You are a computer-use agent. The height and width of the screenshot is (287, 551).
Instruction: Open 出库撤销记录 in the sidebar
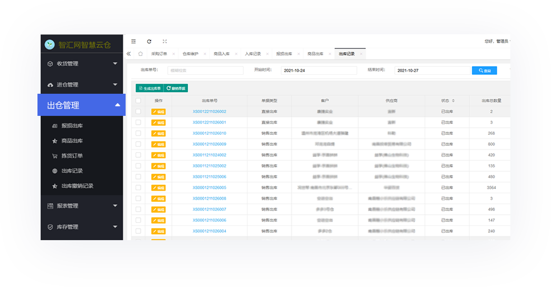77,186
